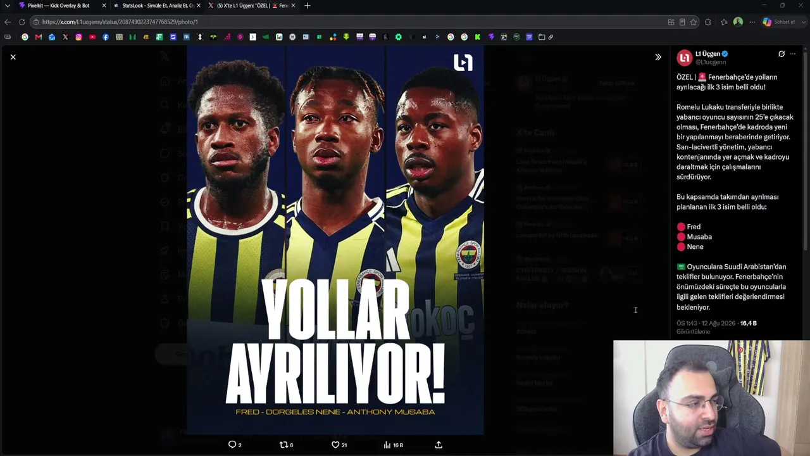Open reader view icon in address bar
This screenshot has width=810, height=456.
tap(682, 22)
